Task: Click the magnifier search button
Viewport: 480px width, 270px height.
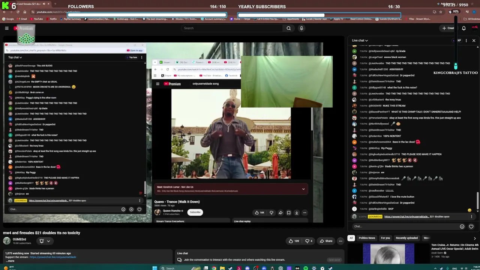Action: [288, 28]
